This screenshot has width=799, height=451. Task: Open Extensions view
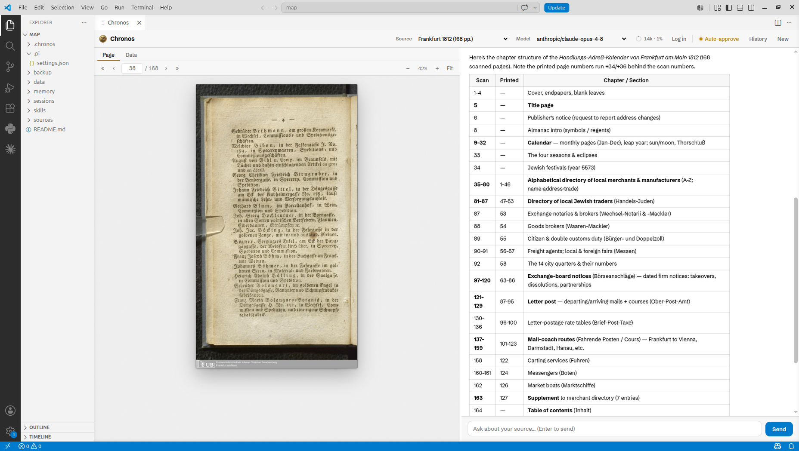pyautogui.click(x=10, y=108)
